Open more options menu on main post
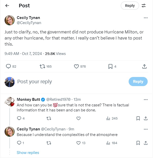The image size is (153, 158). [x=146, y=18]
